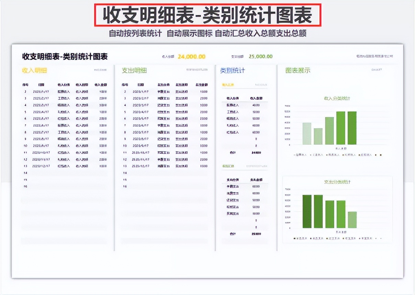Click the 收入总额 24,000.00 amount
The height and width of the screenshot is (295, 415).
point(193,56)
